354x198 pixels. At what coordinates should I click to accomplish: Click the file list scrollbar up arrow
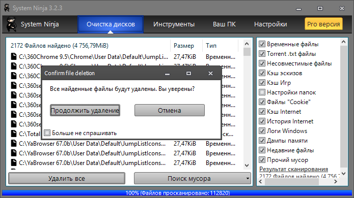tap(247, 44)
